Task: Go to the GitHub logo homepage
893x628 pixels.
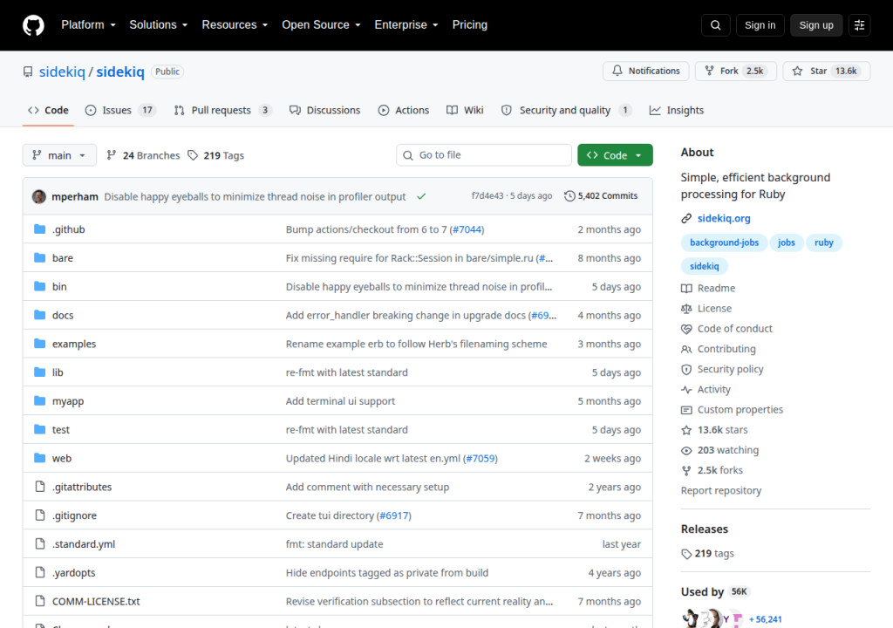Action: (33, 25)
